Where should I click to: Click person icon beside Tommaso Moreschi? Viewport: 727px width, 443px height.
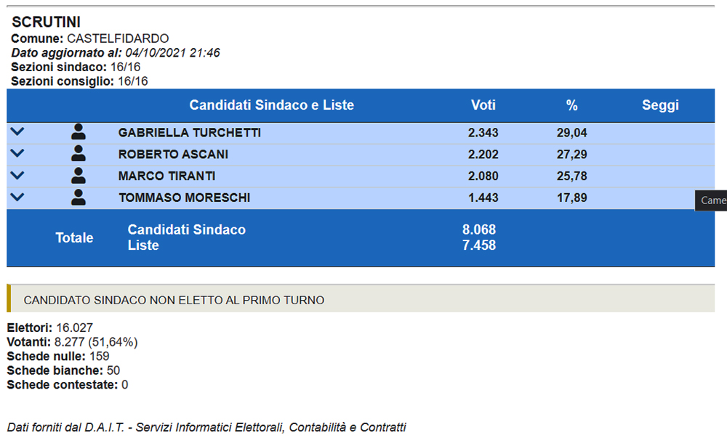pos(79,198)
